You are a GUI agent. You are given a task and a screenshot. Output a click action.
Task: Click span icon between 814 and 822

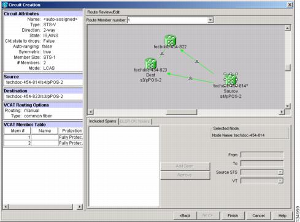pyautogui.click(x=197, y=61)
